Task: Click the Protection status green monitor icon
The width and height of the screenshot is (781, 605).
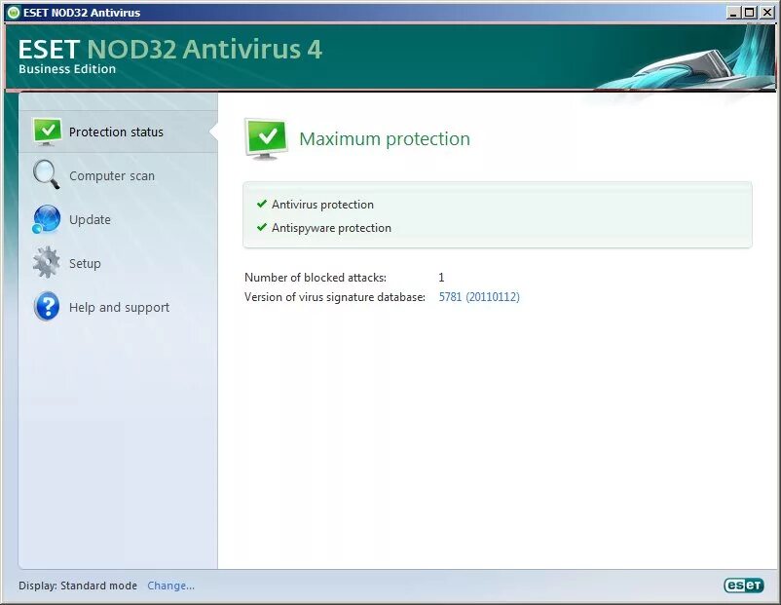Action: 48,132
